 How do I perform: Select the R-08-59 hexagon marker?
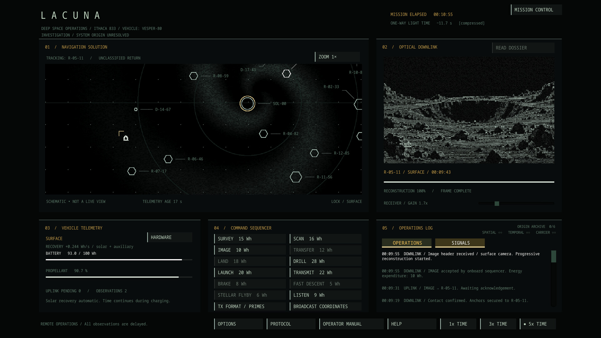coord(193,76)
